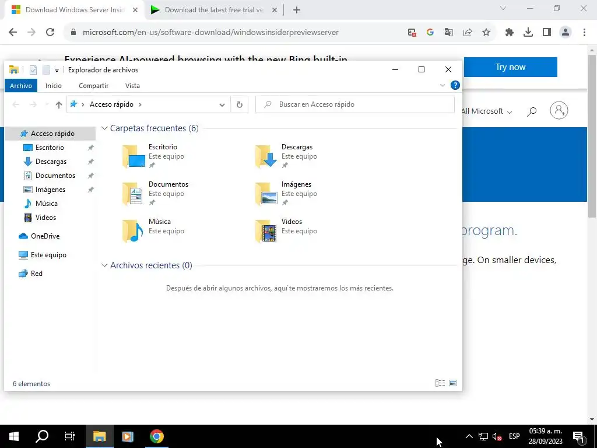Click the Buscar en Acceso rápido search box

click(x=355, y=104)
